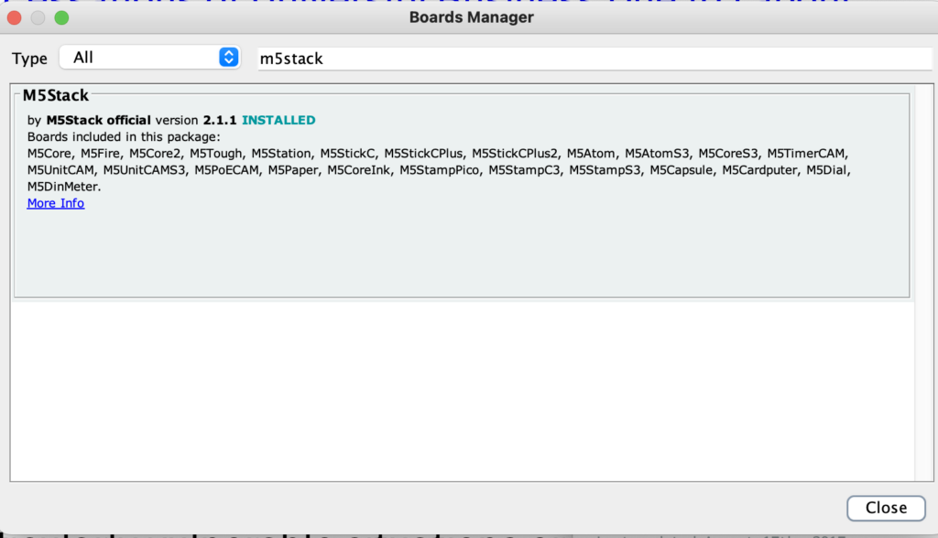Image resolution: width=938 pixels, height=538 pixels.
Task: Click the gray minimize window dot
Action: [x=38, y=18]
